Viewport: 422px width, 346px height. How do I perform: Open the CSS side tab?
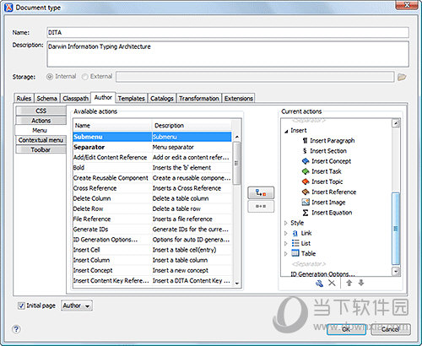click(41, 111)
